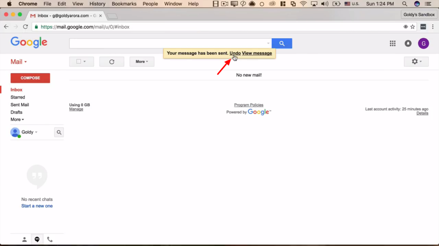439x246 pixels.
Task: Open the Google apps grid
Action: click(393, 43)
